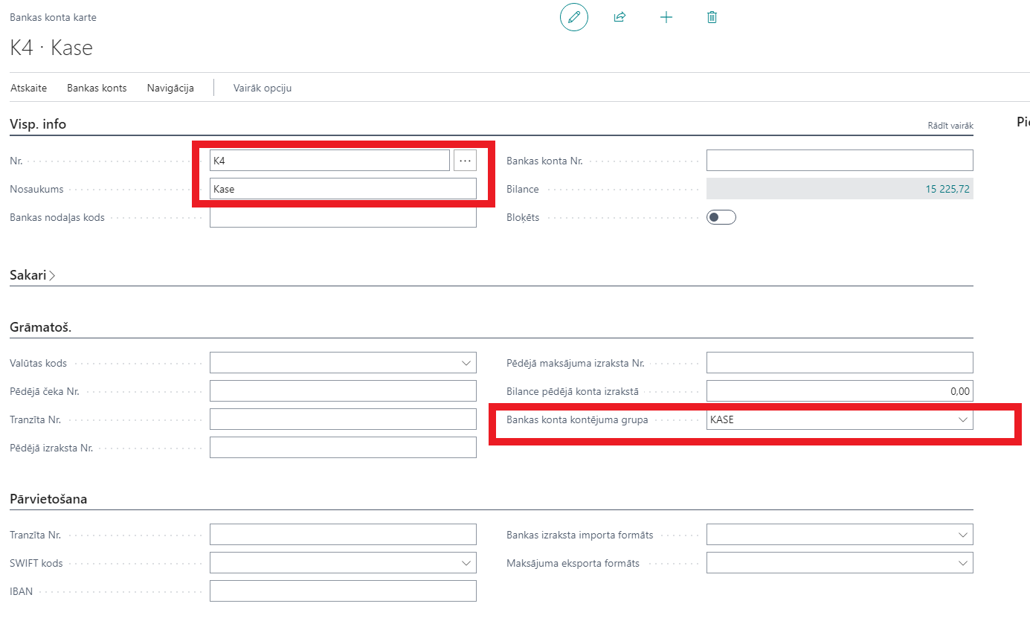Image resolution: width=1030 pixels, height=621 pixels.
Task: Open the SWIFT kods dropdown
Action: coord(466,563)
